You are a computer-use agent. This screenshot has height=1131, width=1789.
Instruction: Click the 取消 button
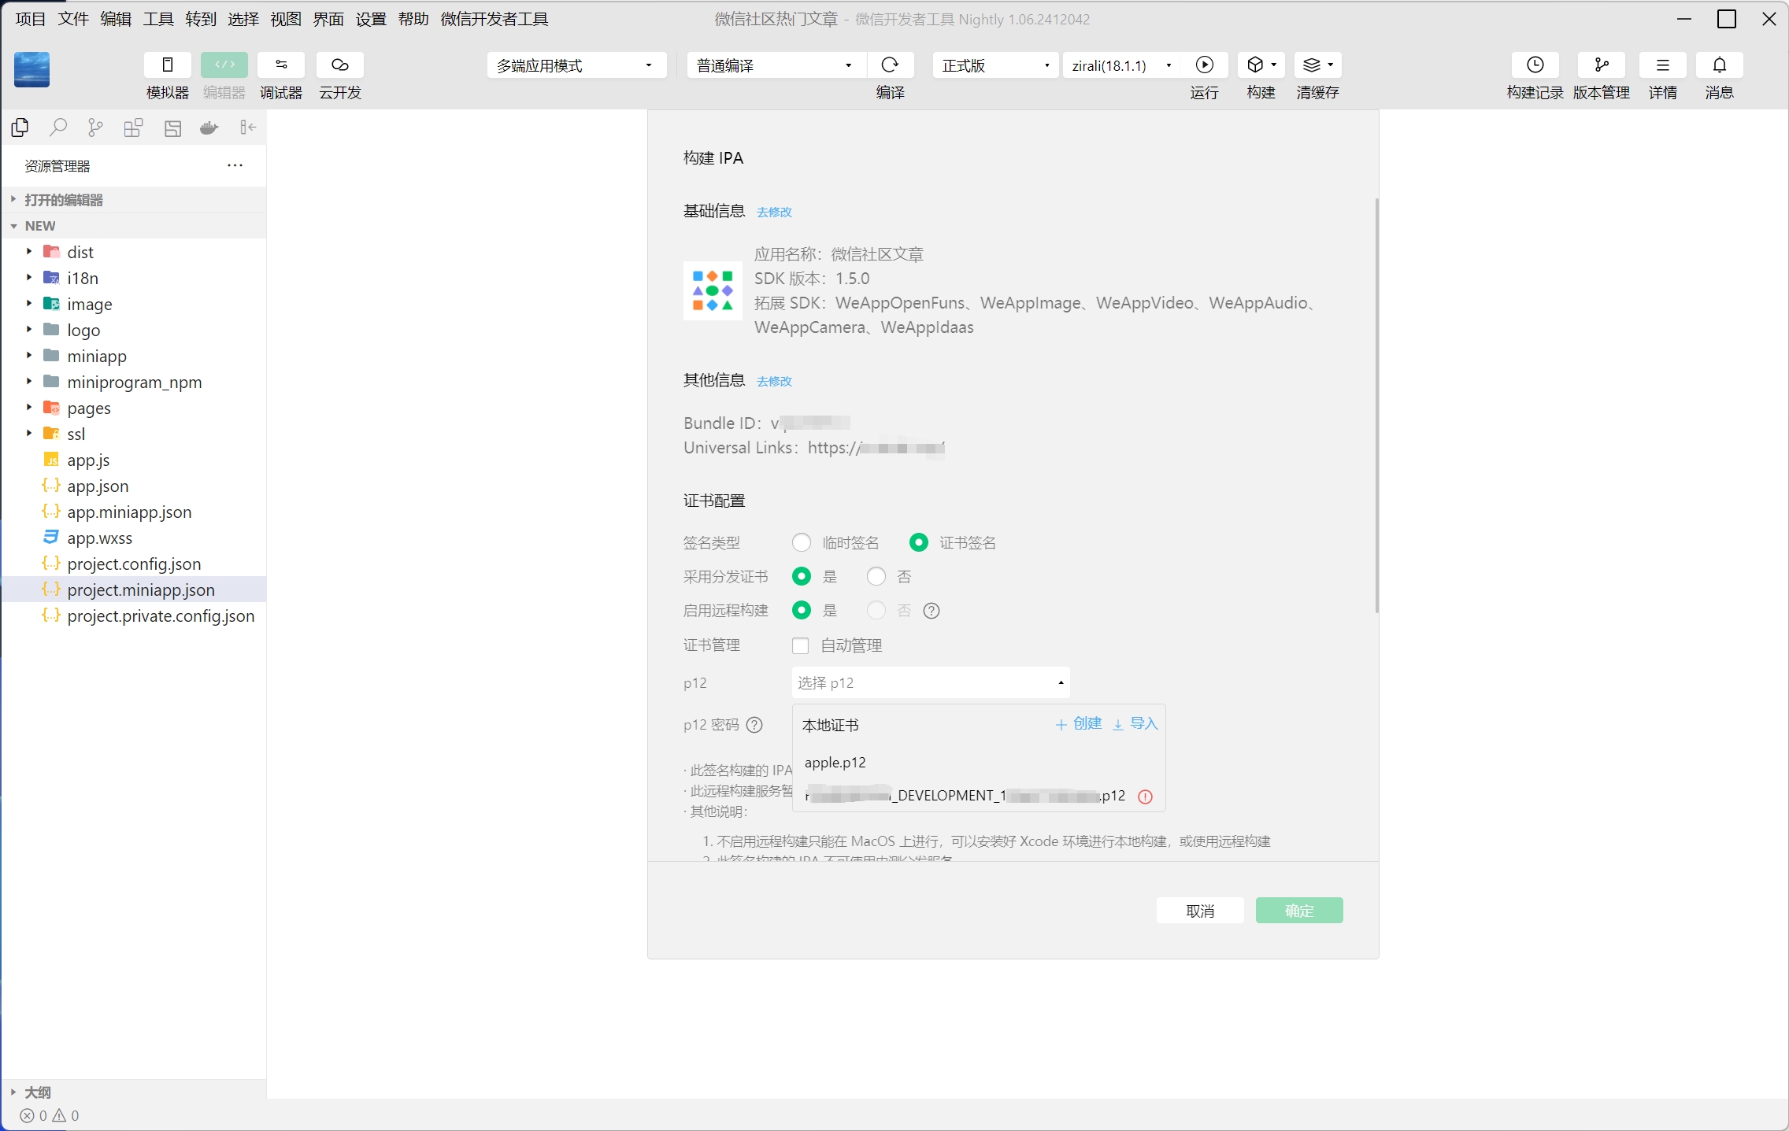tap(1200, 911)
